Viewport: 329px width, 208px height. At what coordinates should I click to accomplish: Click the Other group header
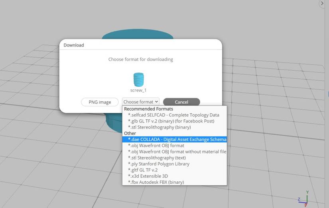(130, 133)
